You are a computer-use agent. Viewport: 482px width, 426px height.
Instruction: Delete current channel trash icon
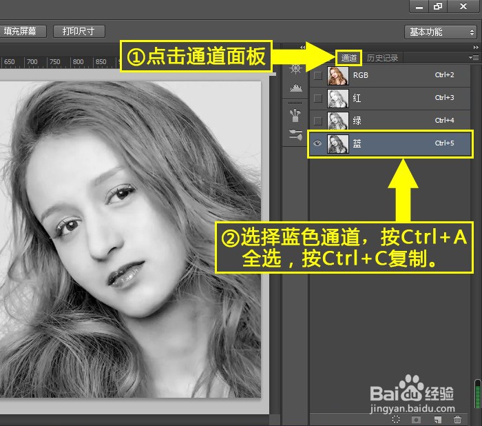tap(457, 419)
